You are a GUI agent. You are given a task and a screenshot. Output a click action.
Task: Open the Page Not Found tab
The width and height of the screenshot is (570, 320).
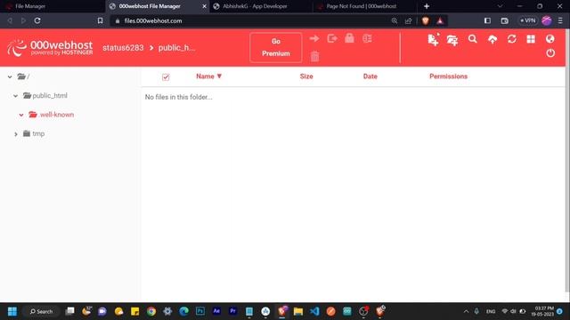tap(365, 6)
